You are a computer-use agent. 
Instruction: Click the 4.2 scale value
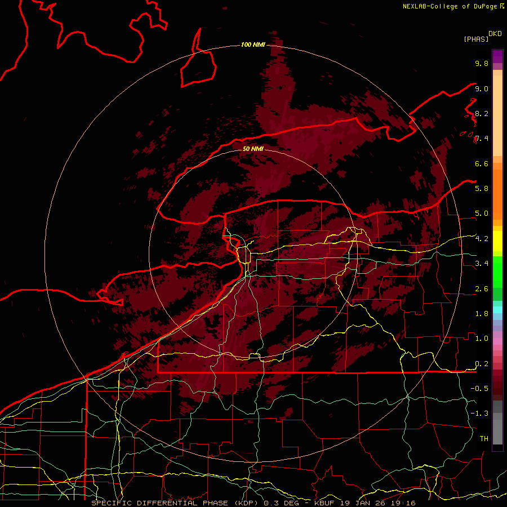pyautogui.click(x=482, y=239)
